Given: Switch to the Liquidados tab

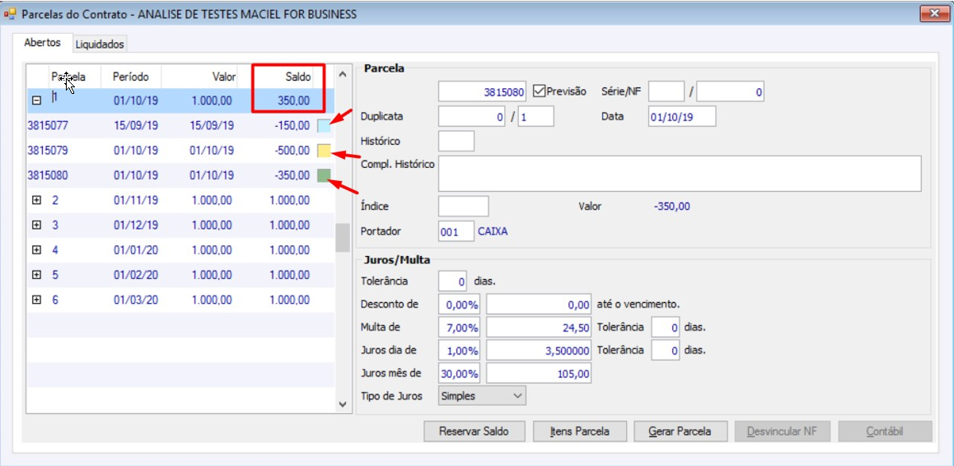Looking at the screenshot, I should (x=100, y=44).
